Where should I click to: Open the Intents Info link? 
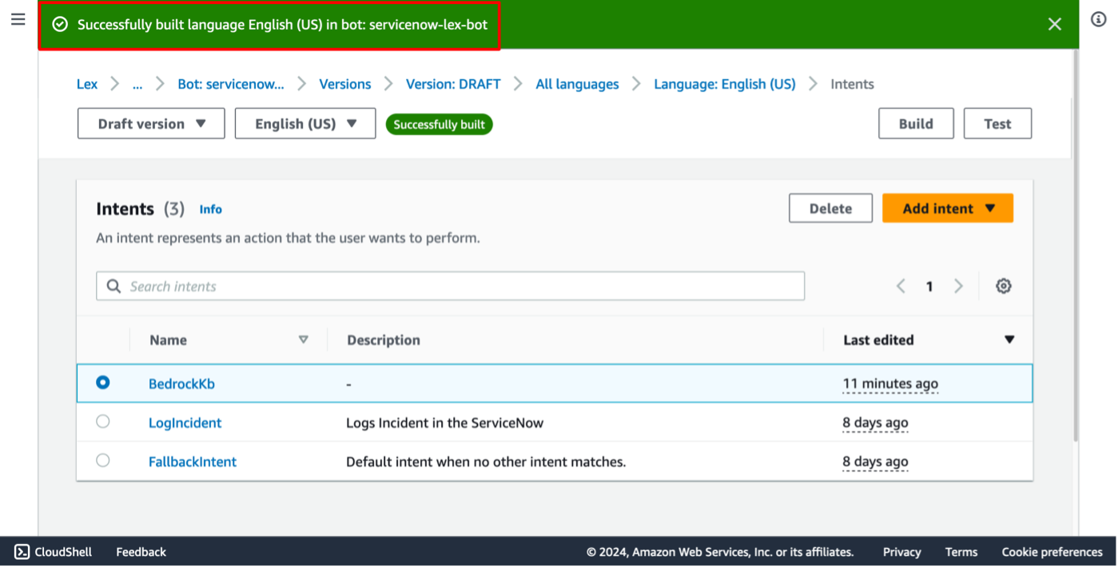click(x=211, y=209)
